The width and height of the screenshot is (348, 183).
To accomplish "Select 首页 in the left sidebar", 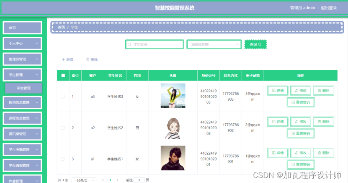I will tap(23, 28).
